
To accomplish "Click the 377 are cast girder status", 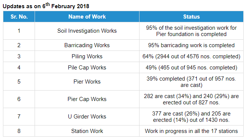I will point(192,117).
